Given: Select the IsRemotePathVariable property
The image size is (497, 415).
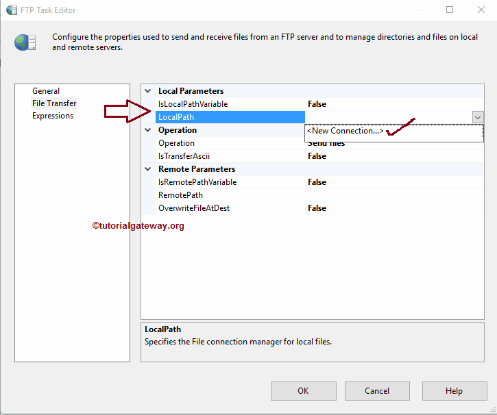Looking at the screenshot, I should tap(230, 182).
